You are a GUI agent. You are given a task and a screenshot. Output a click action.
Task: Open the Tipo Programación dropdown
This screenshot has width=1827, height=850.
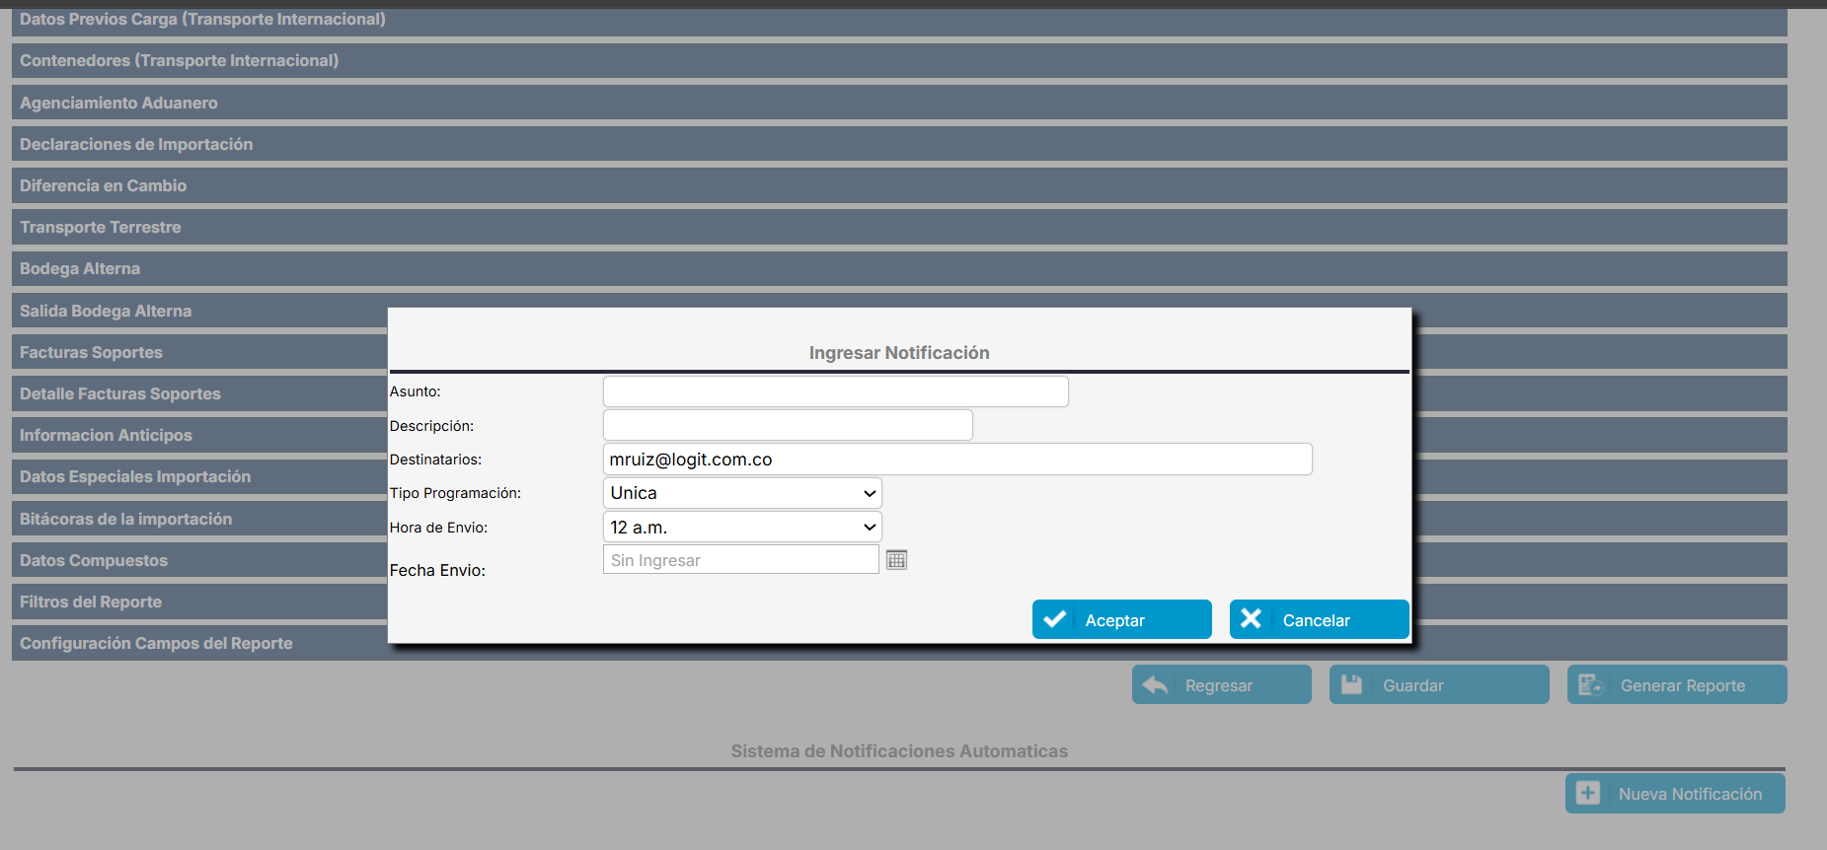741,493
